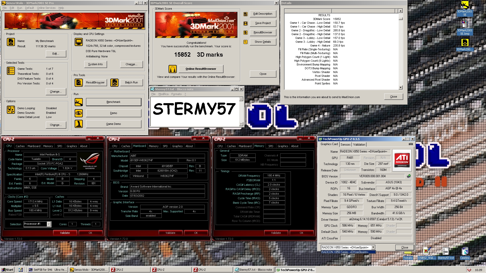Click Close button in Details window
This screenshot has height=273, width=486.
coord(394,97)
